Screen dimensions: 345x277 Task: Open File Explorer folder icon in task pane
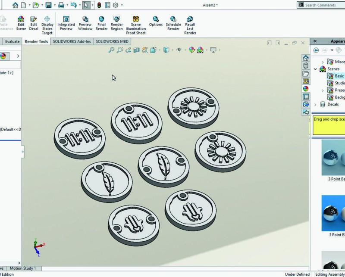point(306,73)
